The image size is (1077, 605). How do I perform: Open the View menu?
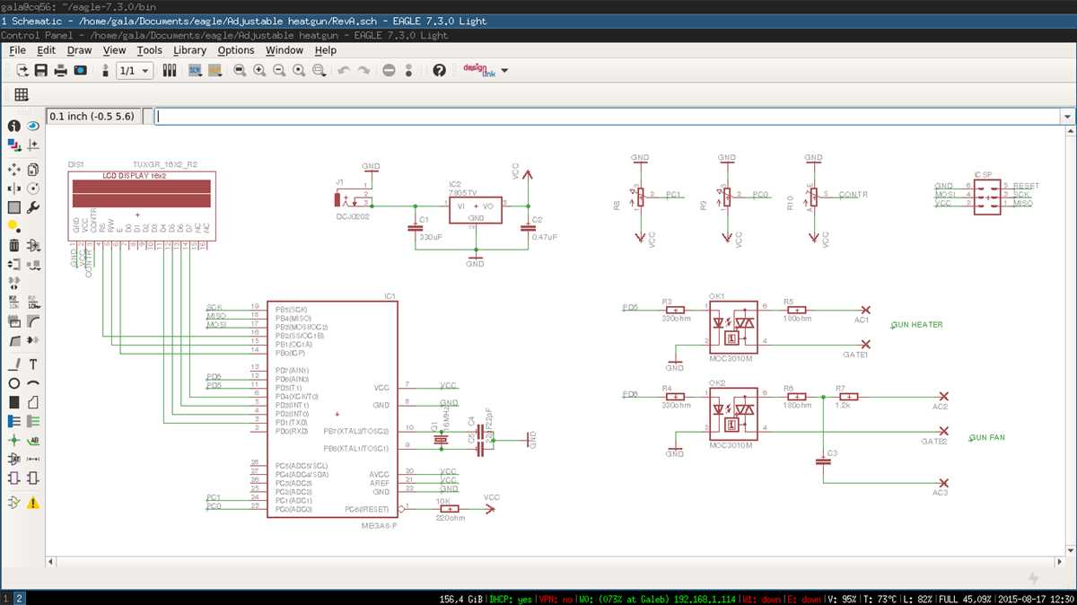[114, 50]
